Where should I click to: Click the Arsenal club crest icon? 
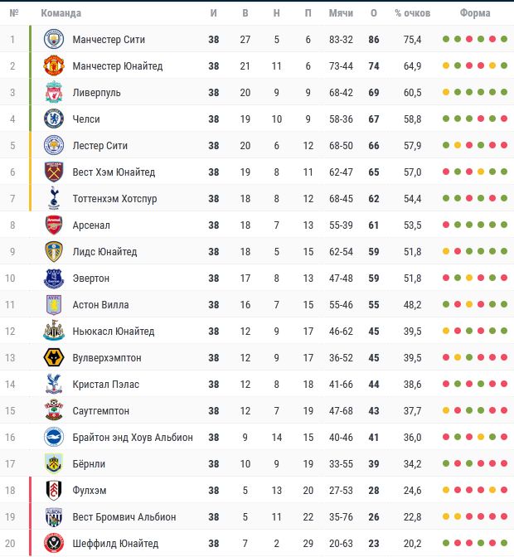54,225
